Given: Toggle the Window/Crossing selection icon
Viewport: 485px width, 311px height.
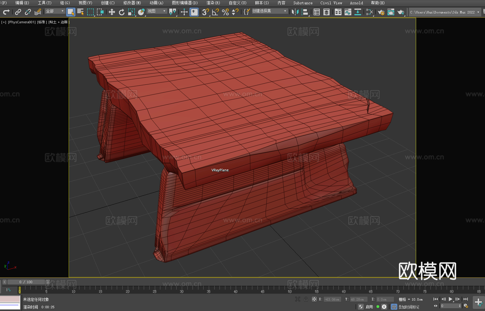Looking at the screenshot, I should tap(100, 12).
